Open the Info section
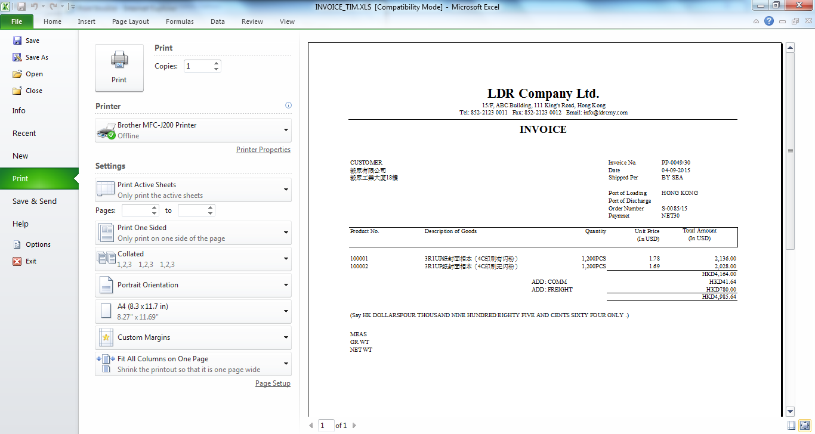 [x=19, y=110]
